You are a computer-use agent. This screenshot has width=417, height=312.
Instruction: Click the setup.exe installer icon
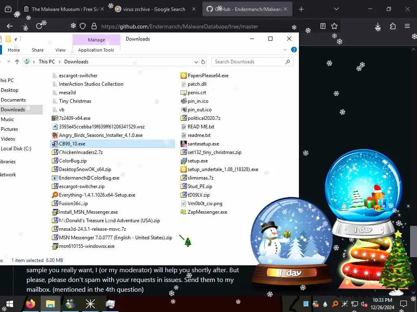coord(184,161)
